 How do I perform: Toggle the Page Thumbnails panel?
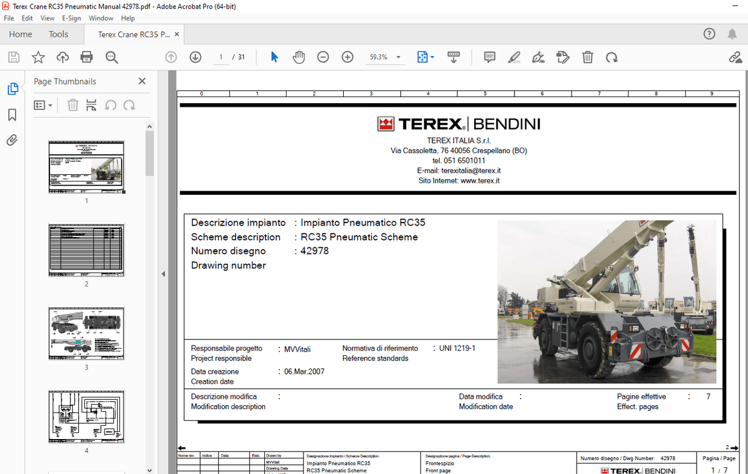pyautogui.click(x=12, y=88)
